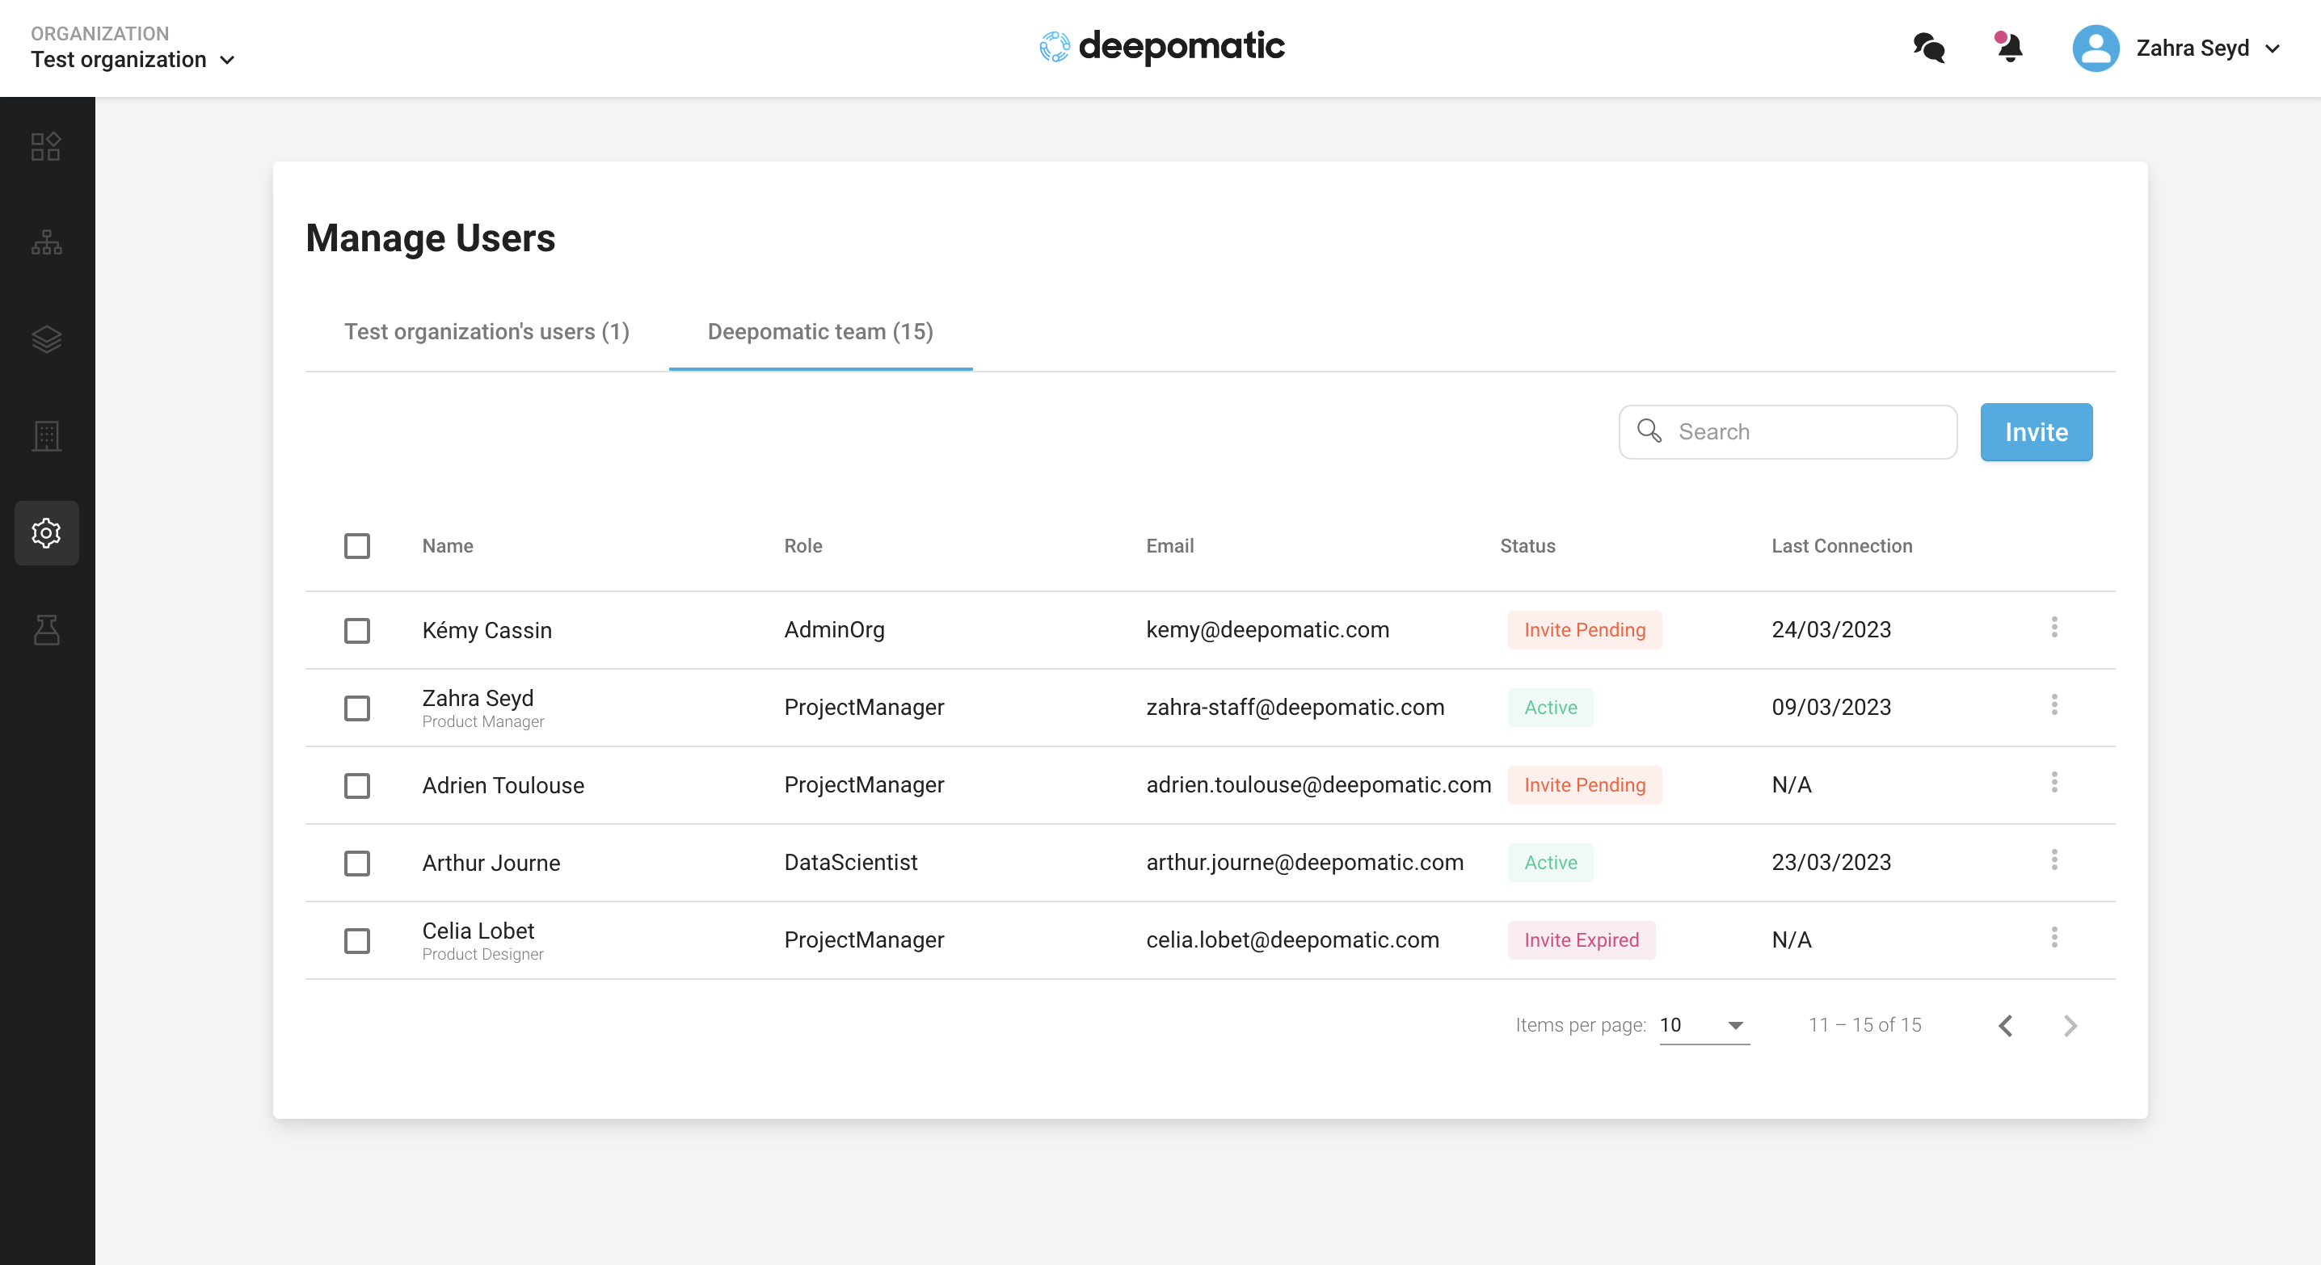Select the Deepomatic team tab

point(820,332)
